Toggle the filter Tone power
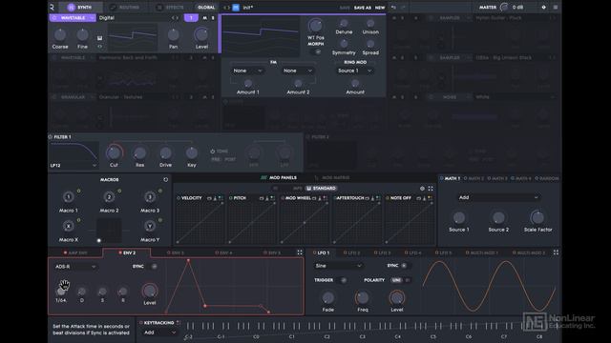The width and height of the screenshot is (611, 343). pyautogui.click(x=212, y=151)
